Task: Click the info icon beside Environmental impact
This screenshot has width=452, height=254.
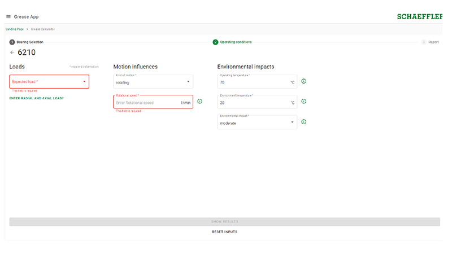Action: coord(303,122)
